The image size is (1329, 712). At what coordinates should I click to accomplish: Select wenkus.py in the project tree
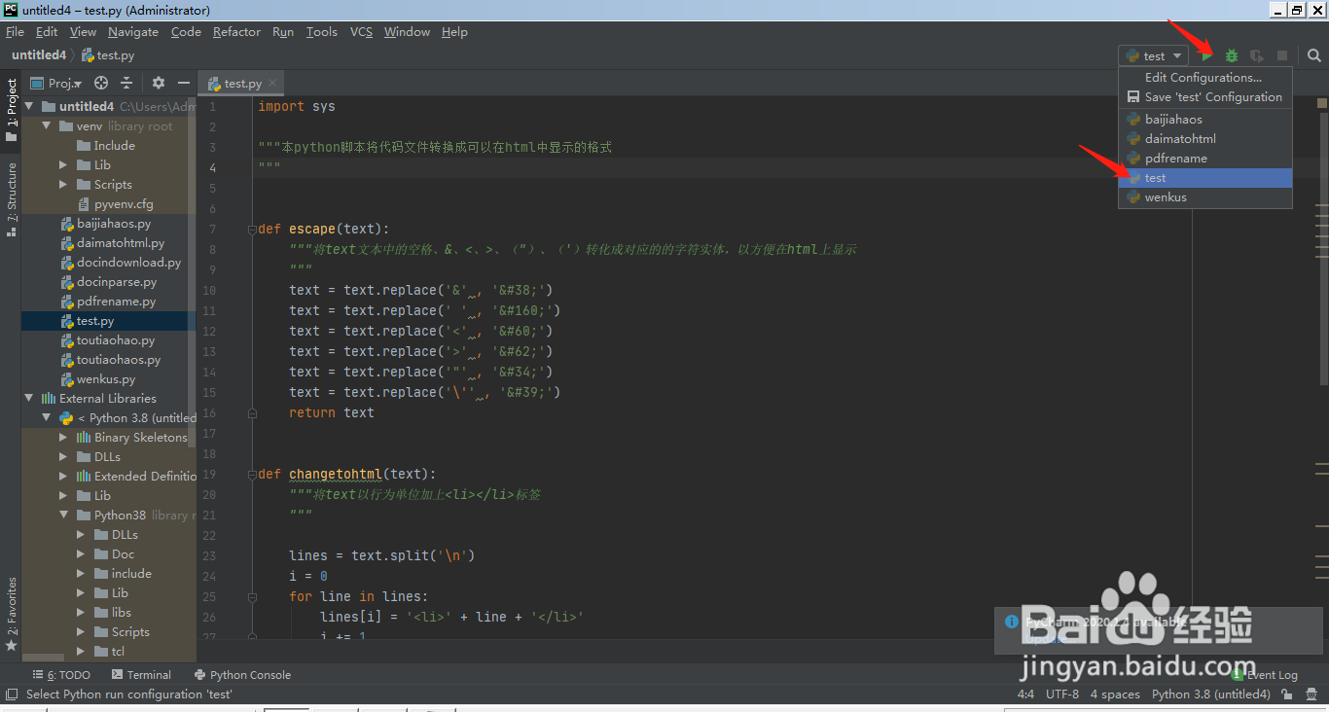[x=106, y=379]
